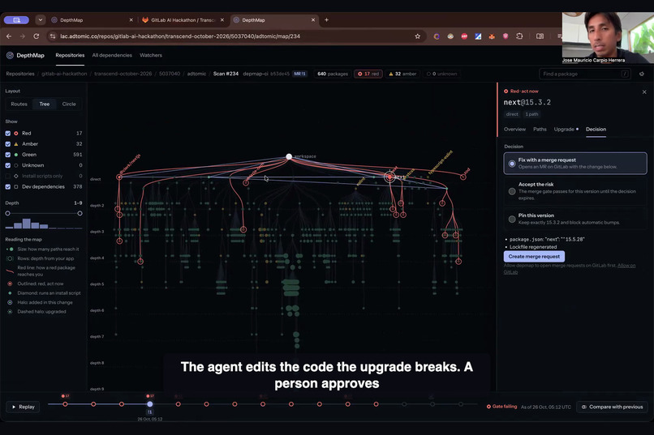Select Fix with a merge request option
Screen dimensions: 654x435
(575, 163)
